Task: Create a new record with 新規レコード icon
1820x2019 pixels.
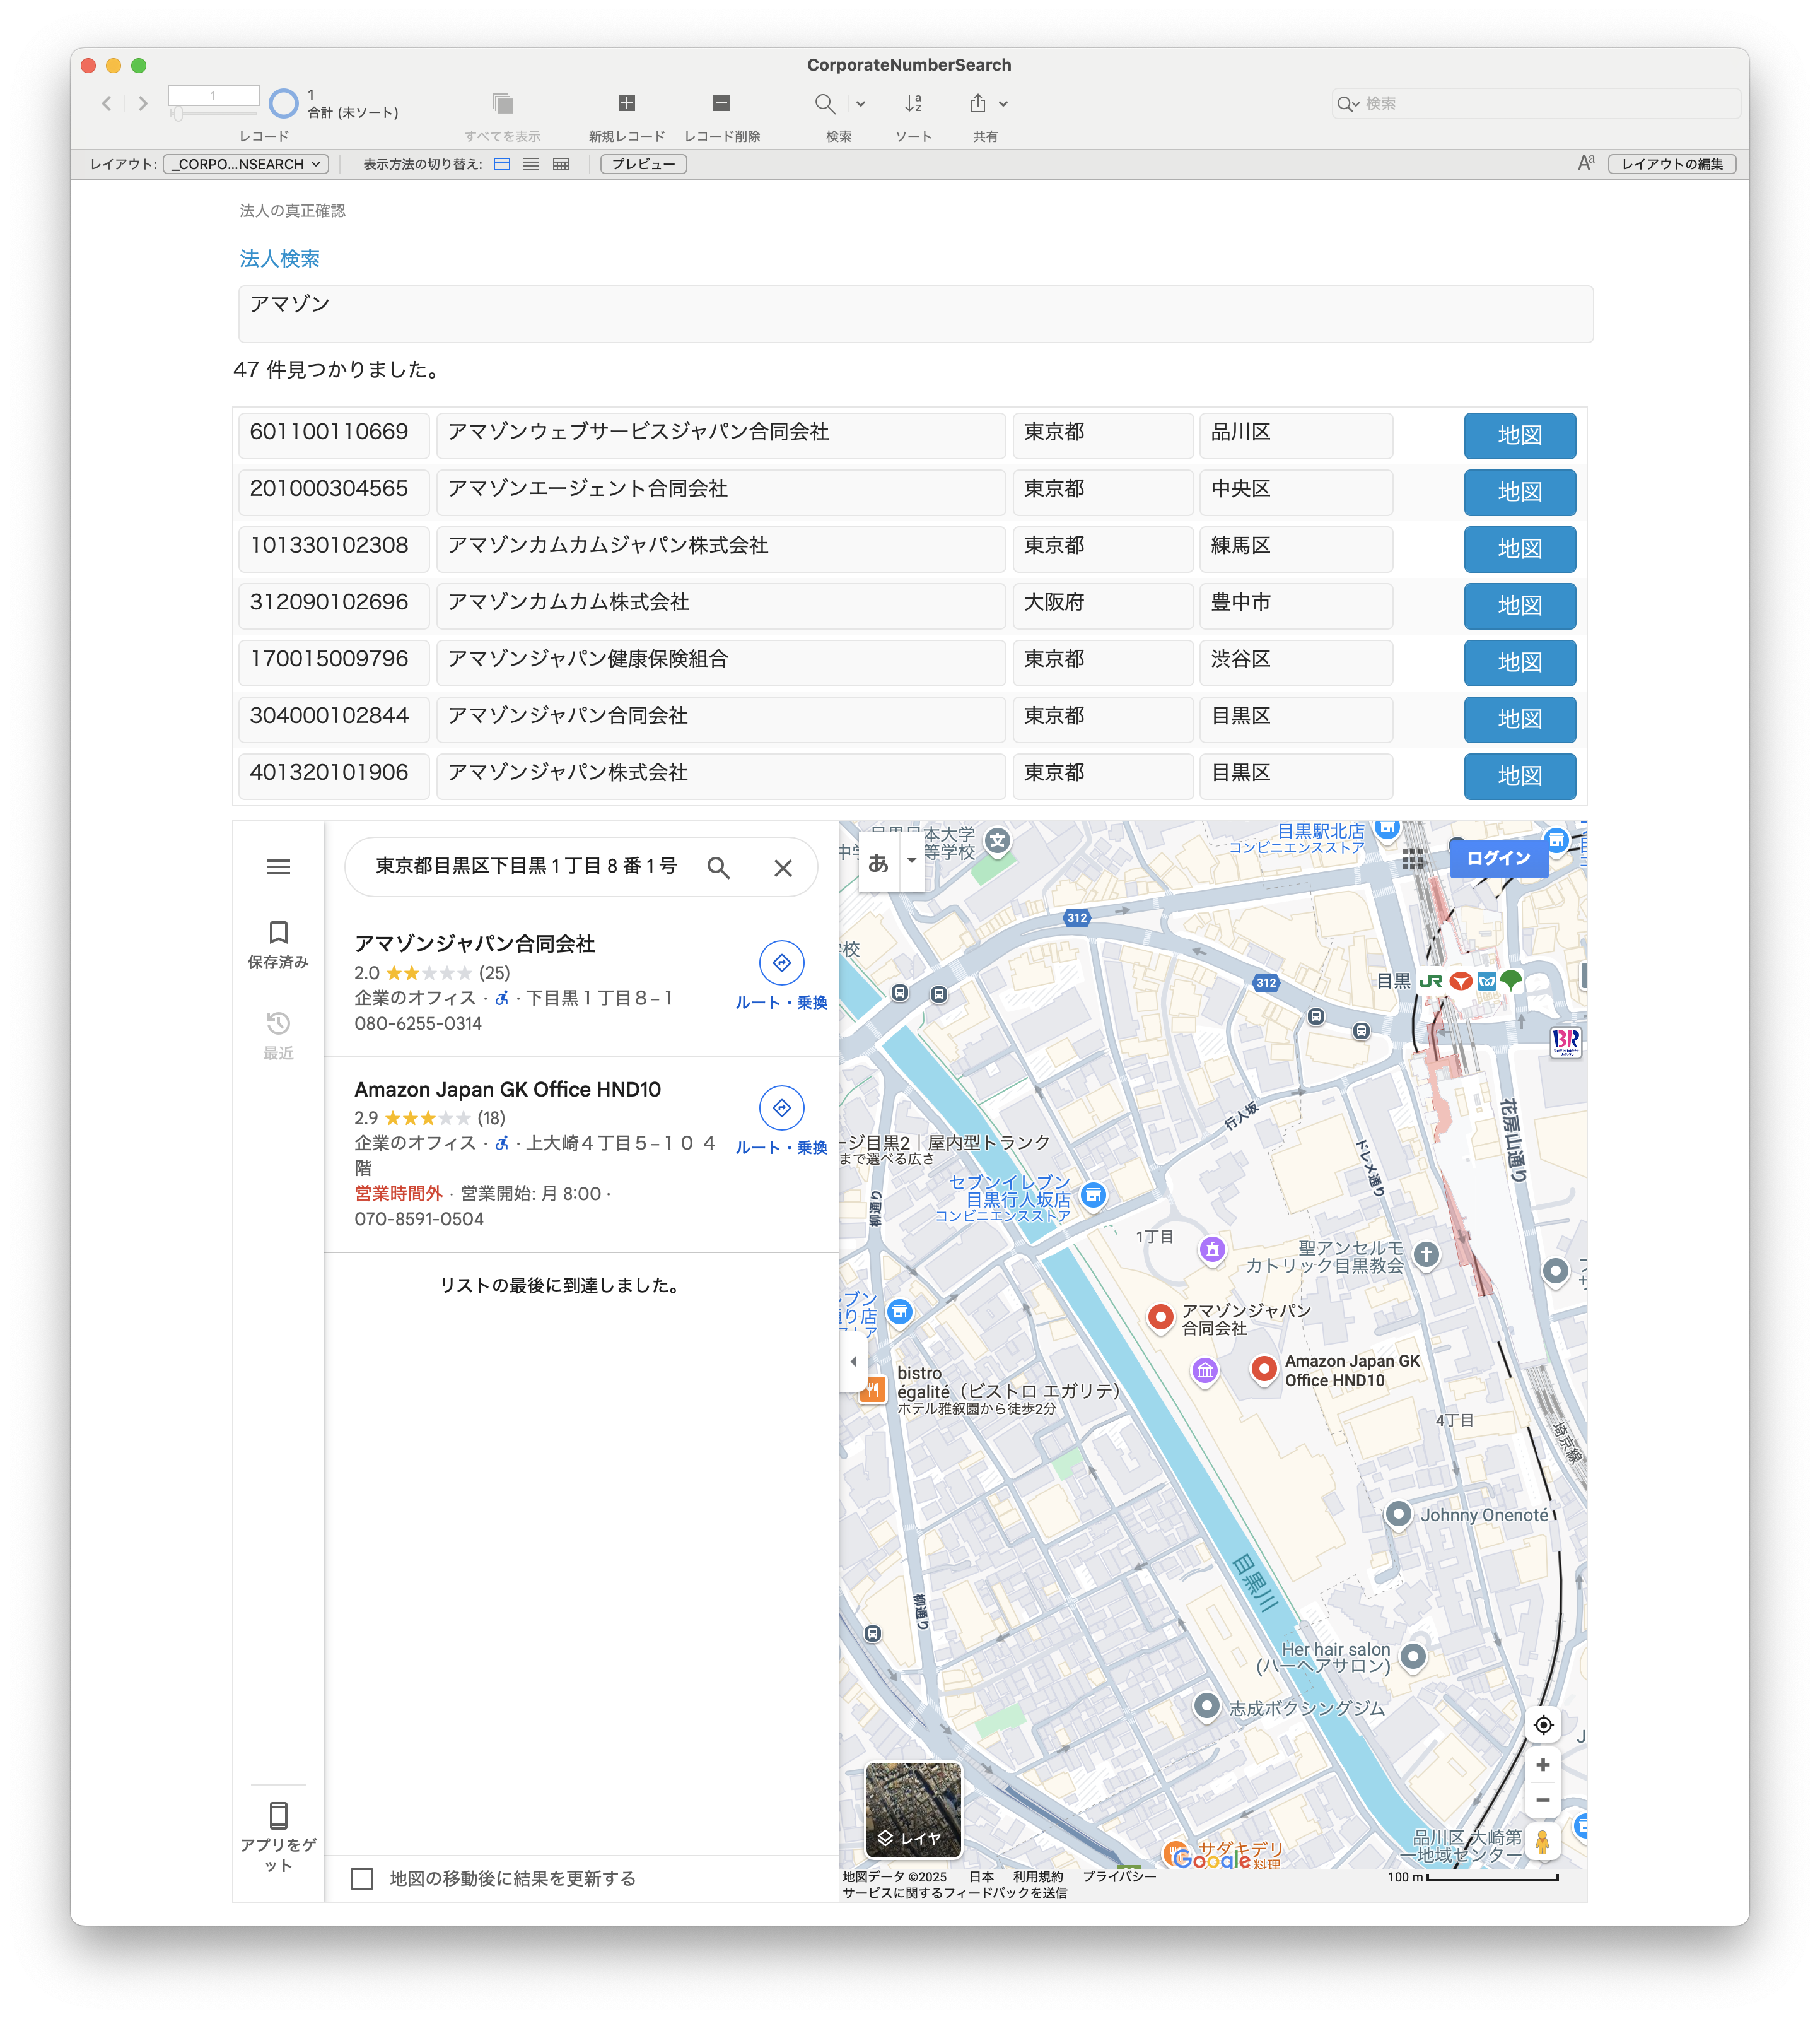Action: (626, 103)
